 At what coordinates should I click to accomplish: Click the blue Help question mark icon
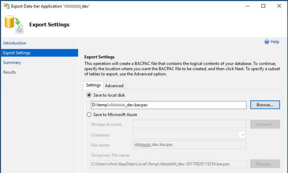pos(266,42)
